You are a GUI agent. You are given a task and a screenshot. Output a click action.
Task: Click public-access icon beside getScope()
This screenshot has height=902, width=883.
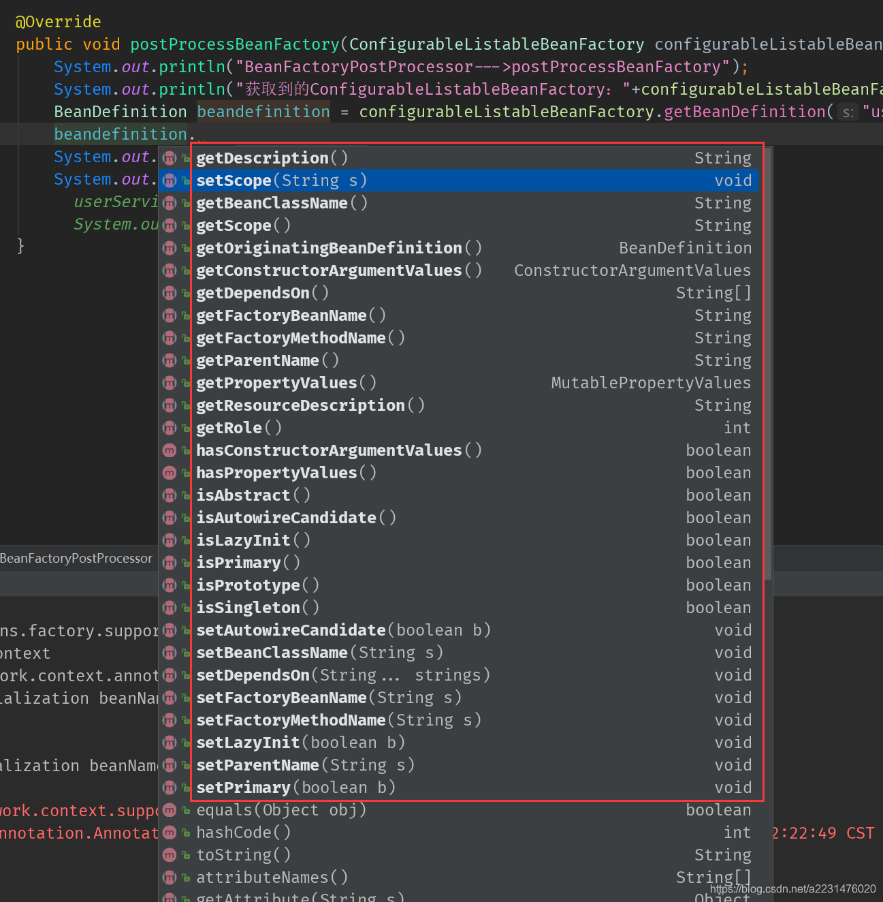pyautogui.click(x=186, y=226)
